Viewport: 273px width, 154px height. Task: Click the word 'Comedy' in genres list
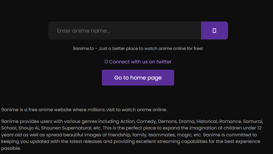coord(146,121)
